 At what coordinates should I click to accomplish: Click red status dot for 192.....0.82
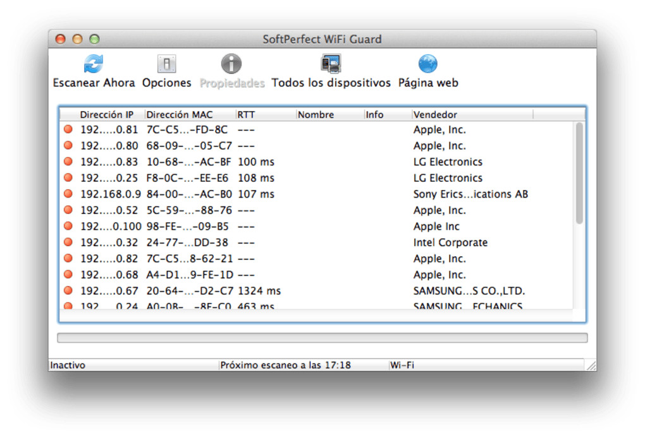68,258
